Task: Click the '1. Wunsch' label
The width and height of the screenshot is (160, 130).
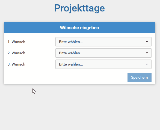Action: tap(16, 42)
